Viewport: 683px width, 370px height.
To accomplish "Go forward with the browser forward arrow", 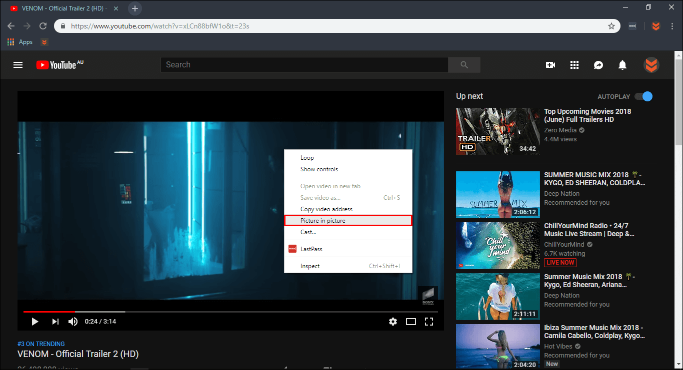I will pyautogui.click(x=27, y=26).
